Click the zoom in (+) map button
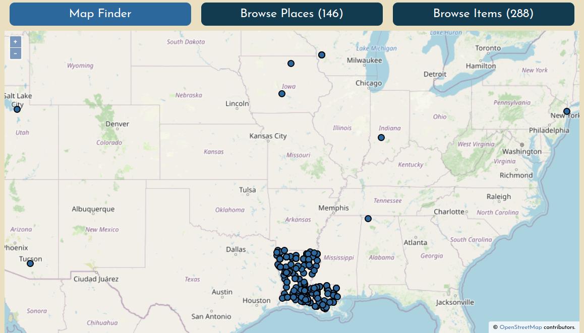The width and height of the screenshot is (584, 333). pyautogui.click(x=16, y=42)
